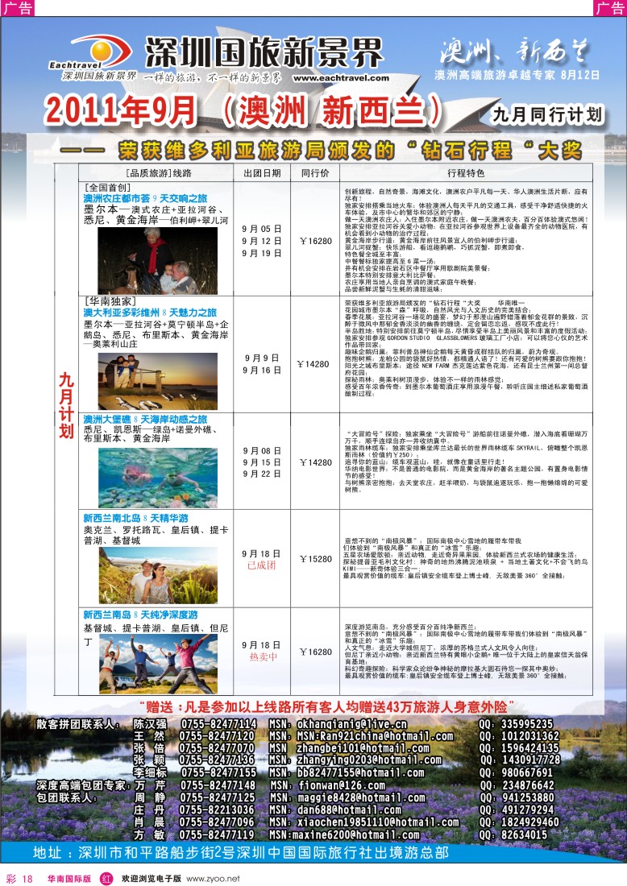Screen dimensions: 627x886
Task: Select the departure date 9月15日
Action: (261, 462)
